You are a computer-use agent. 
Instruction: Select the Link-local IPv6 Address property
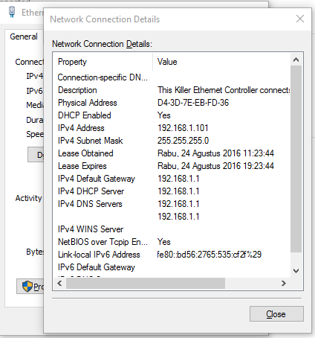point(99,255)
